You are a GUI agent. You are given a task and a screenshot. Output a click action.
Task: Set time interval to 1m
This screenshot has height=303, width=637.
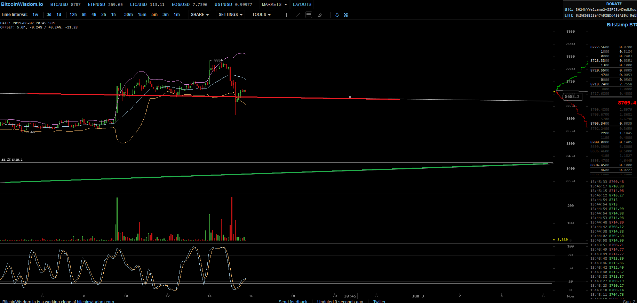pos(177,15)
